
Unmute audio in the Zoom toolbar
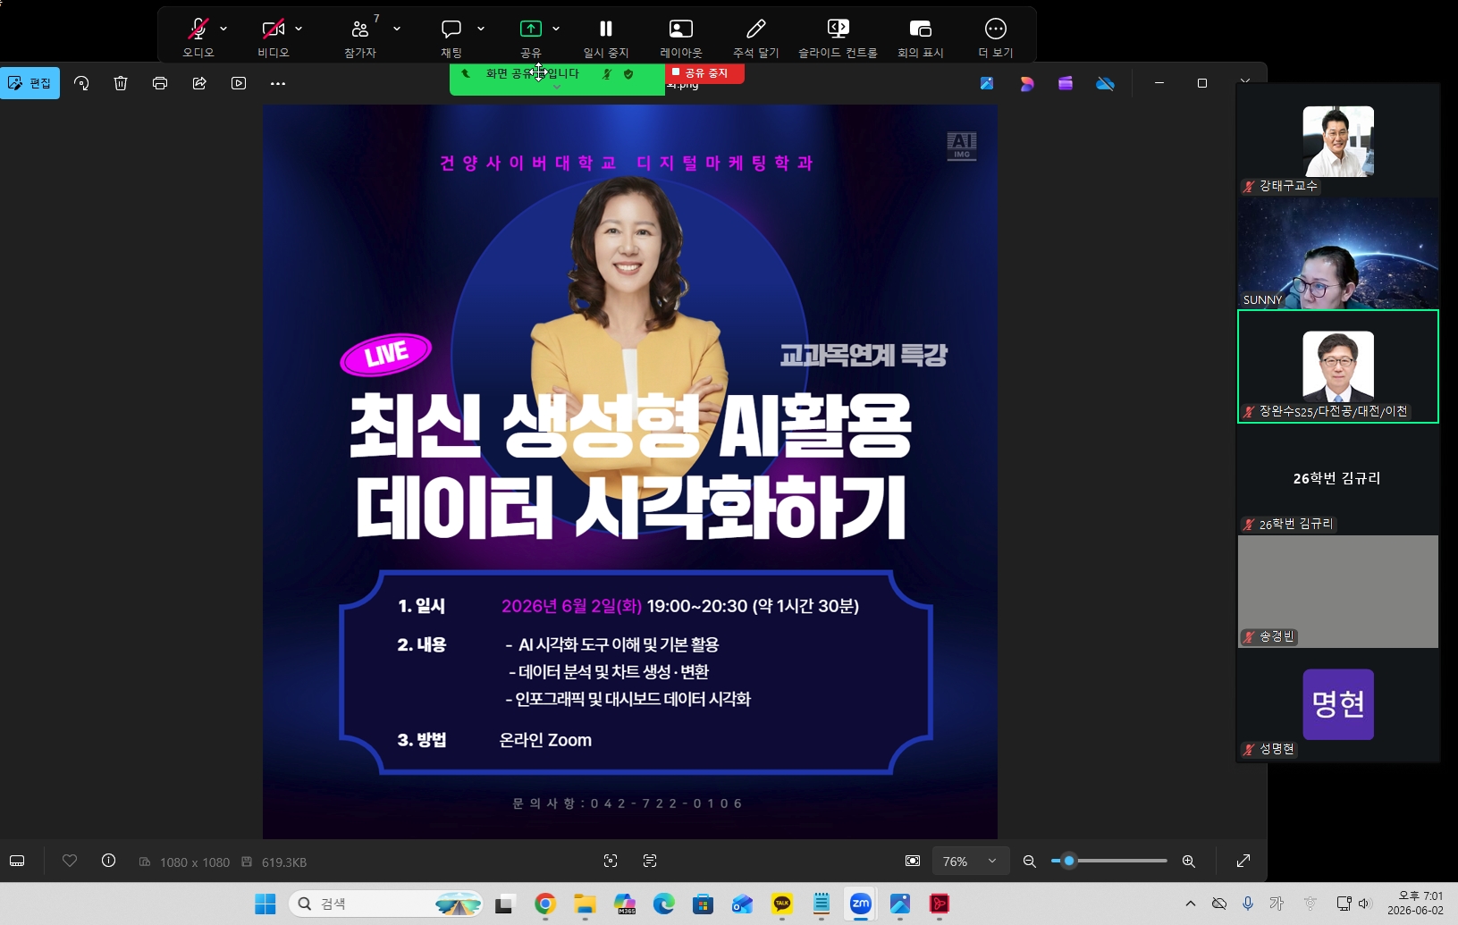pyautogui.click(x=198, y=37)
